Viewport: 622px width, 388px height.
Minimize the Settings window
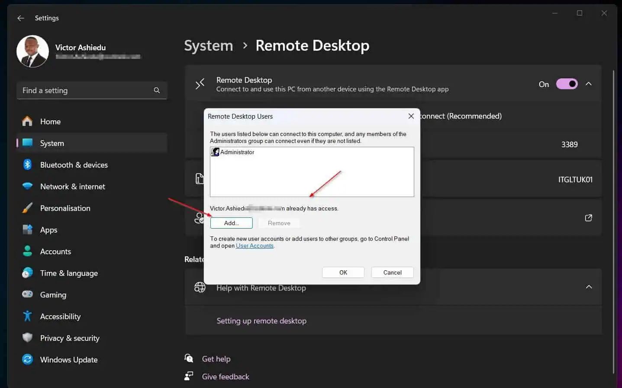click(x=555, y=13)
